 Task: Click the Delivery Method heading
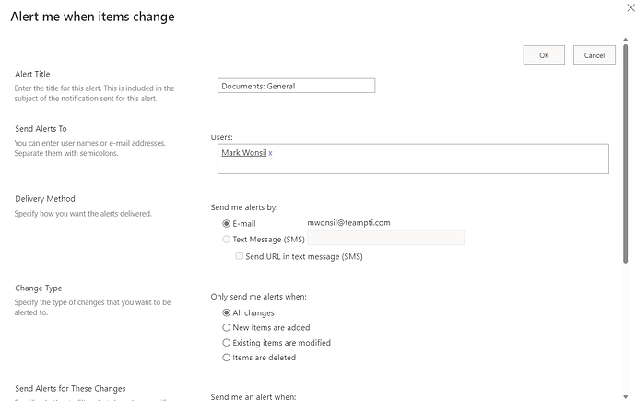click(45, 199)
